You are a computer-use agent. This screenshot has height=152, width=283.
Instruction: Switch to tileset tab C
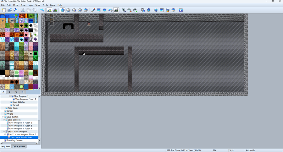click(x=16, y=92)
